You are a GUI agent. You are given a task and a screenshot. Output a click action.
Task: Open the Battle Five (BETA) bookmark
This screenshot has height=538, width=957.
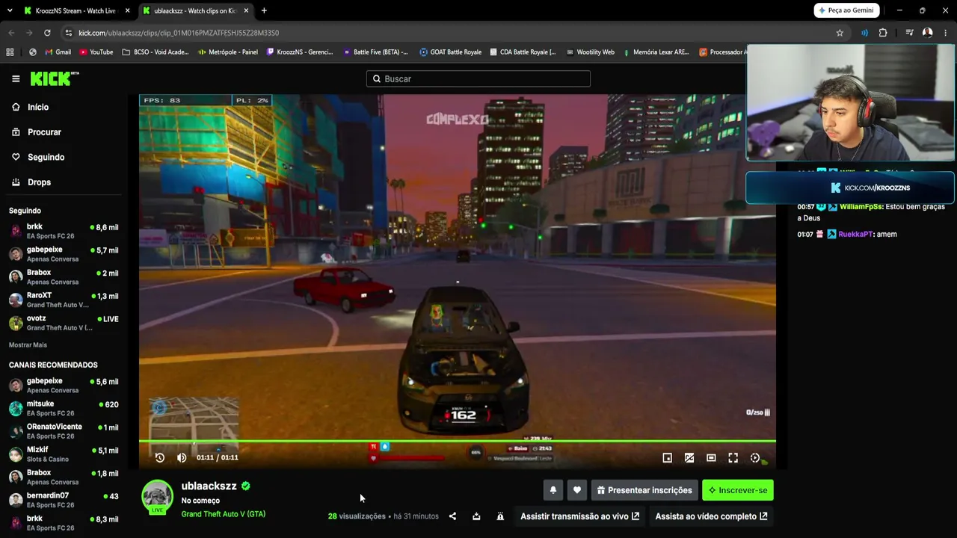click(376, 52)
